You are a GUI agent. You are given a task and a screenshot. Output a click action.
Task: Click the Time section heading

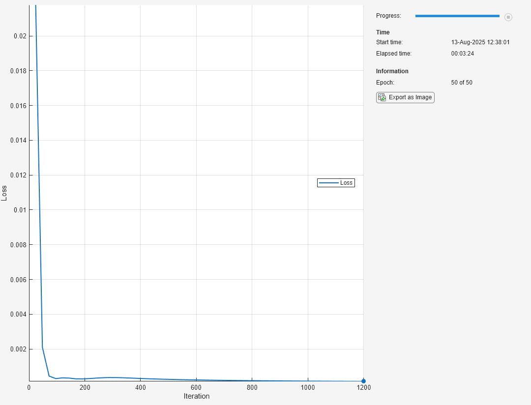pyautogui.click(x=383, y=32)
